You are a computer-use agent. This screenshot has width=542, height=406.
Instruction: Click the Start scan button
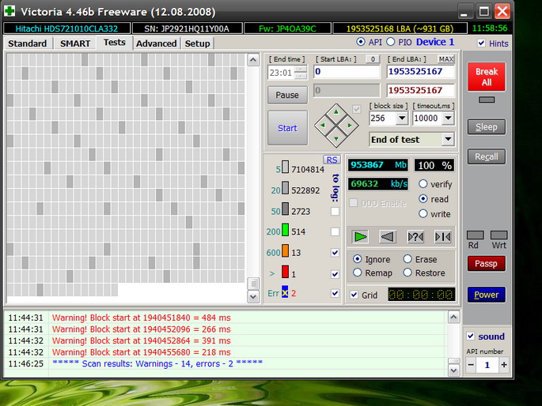(287, 128)
